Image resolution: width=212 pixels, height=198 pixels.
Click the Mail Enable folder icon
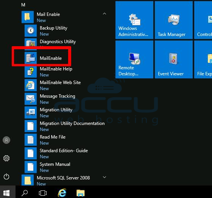28,17
